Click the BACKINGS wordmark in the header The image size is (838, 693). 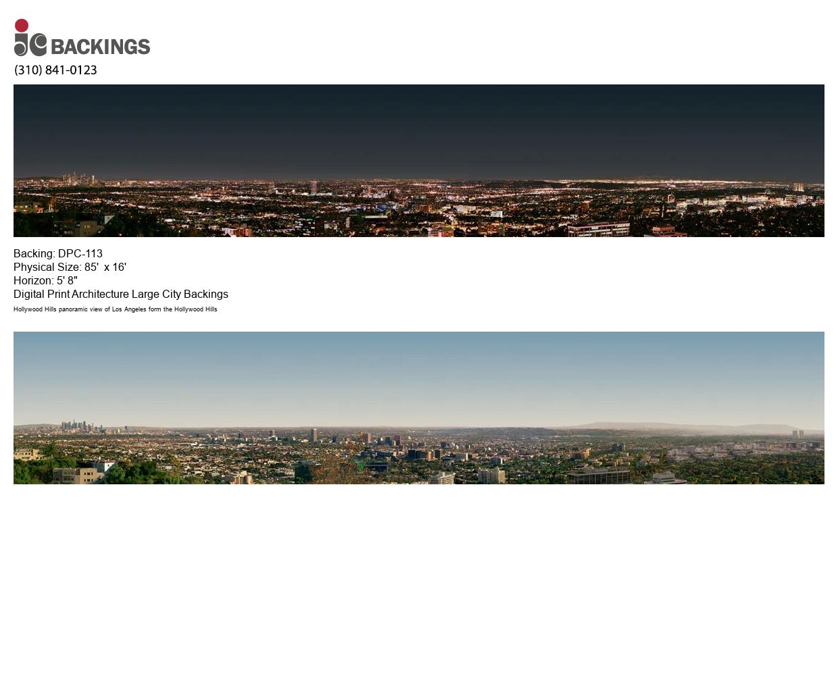coord(100,47)
